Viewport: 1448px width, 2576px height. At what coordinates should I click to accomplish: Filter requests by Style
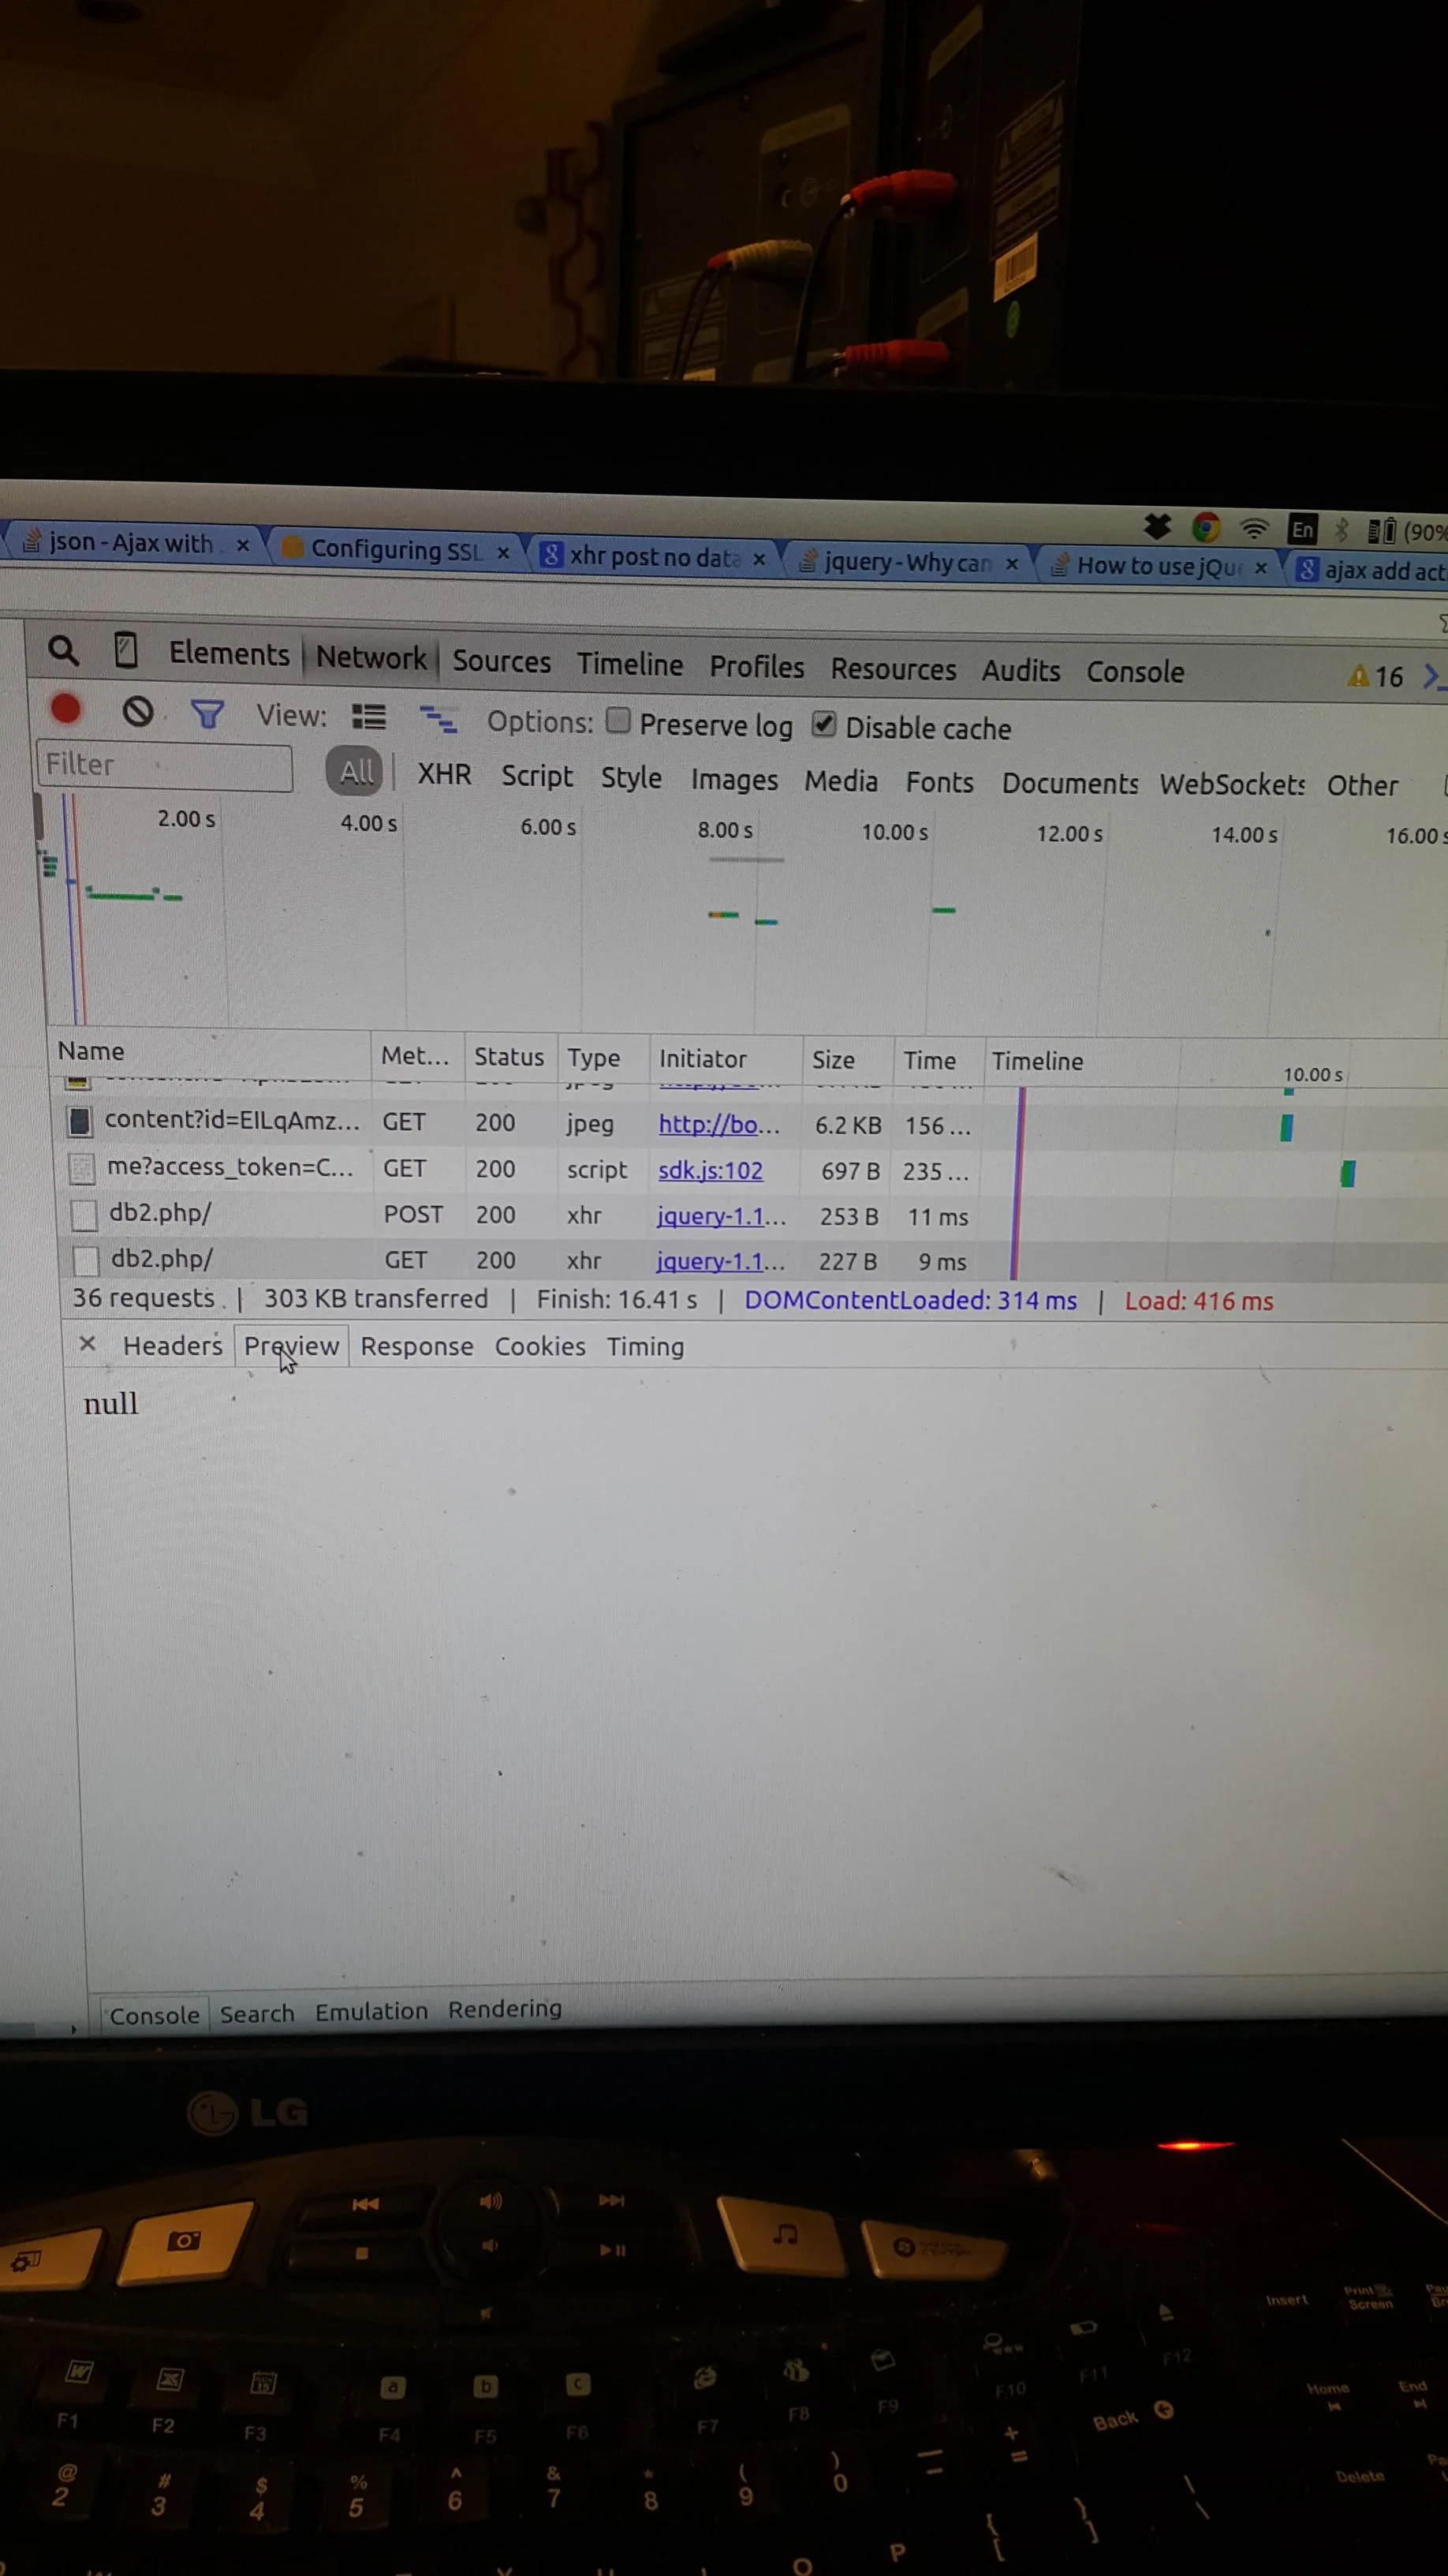632,778
